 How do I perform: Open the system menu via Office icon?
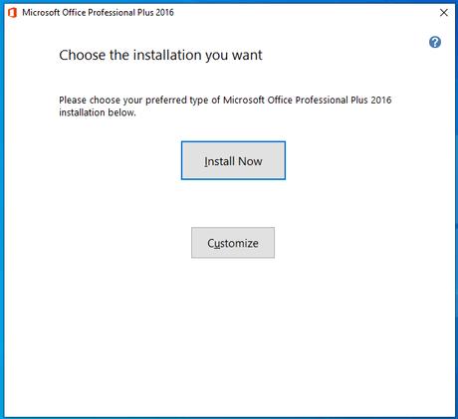tap(12, 13)
